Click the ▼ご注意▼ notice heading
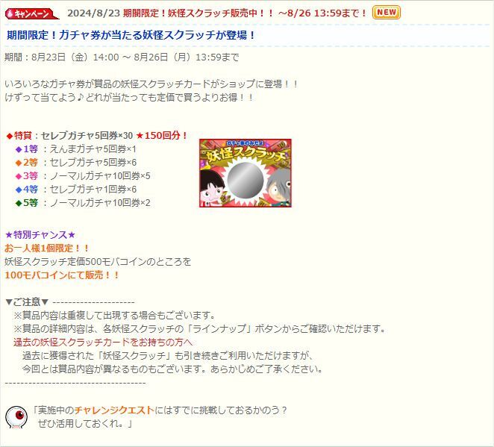 (x=27, y=302)
